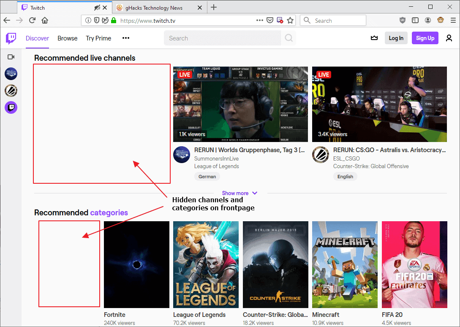Screen dimensions: 460x327
Task: Open the purple categories link
Action: pos(109,212)
